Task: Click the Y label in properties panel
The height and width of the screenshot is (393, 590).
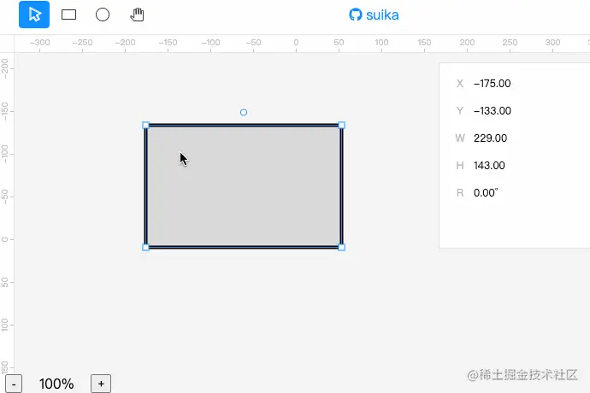Action: [460, 111]
